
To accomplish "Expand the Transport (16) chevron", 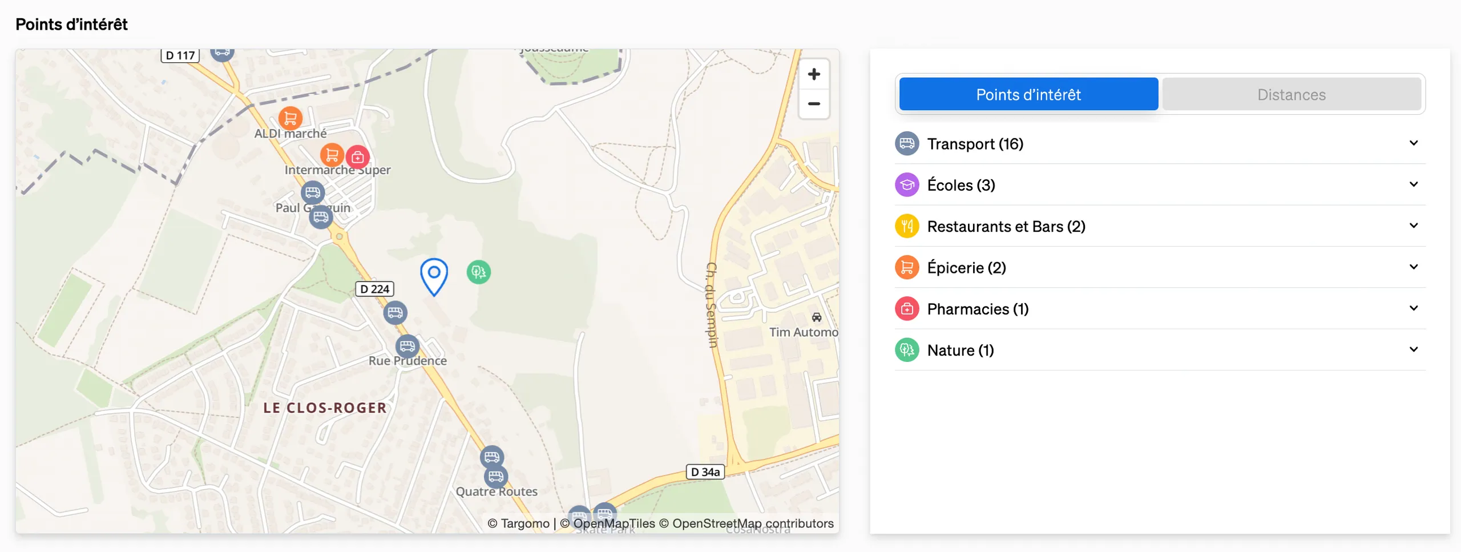I will (1414, 143).
